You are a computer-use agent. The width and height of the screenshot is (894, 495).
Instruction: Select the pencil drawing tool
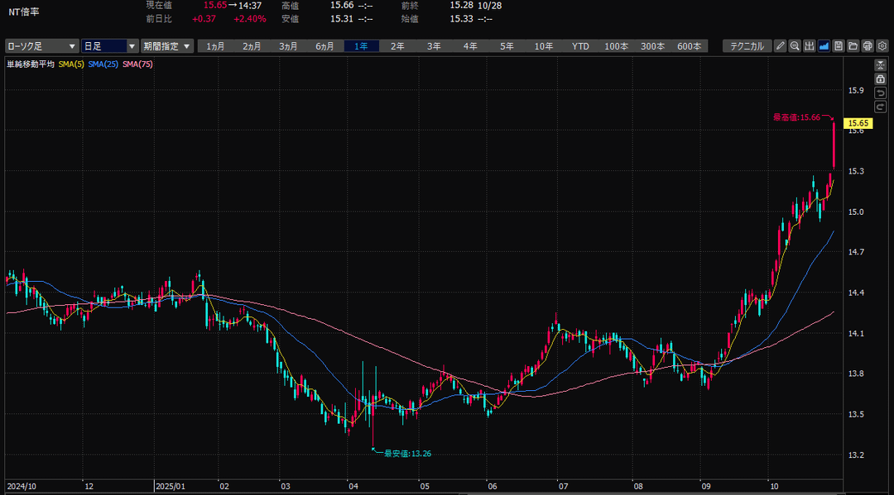tap(780, 46)
